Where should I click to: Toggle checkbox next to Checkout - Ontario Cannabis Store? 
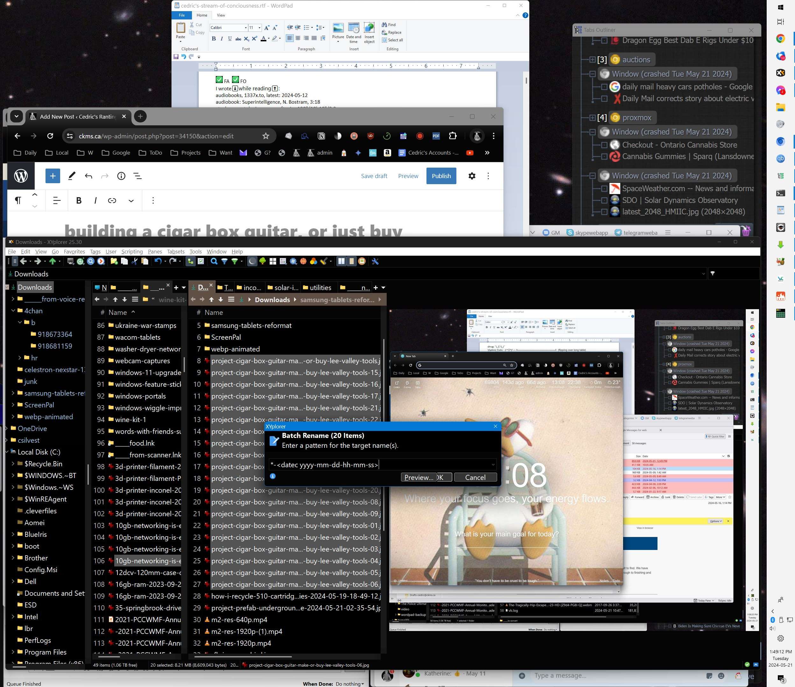604,145
